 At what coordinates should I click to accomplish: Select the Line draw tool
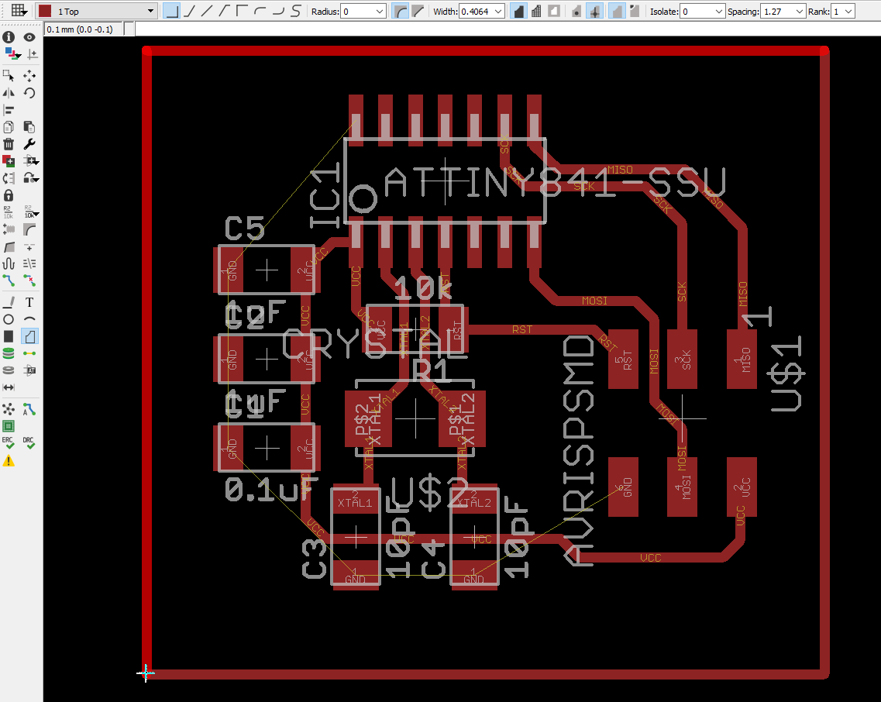tap(9, 302)
